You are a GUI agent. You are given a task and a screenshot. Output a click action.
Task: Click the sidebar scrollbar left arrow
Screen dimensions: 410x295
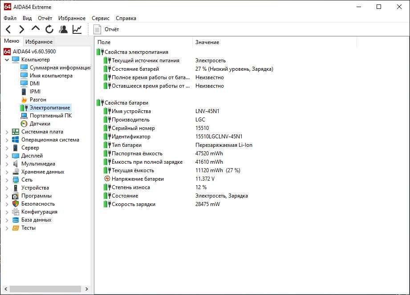5,289
